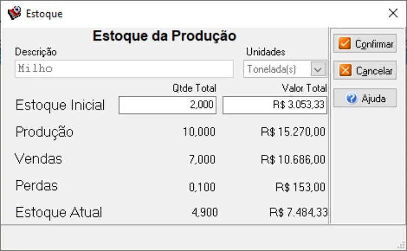Click the Perdas quantity value 0,100

202,187
